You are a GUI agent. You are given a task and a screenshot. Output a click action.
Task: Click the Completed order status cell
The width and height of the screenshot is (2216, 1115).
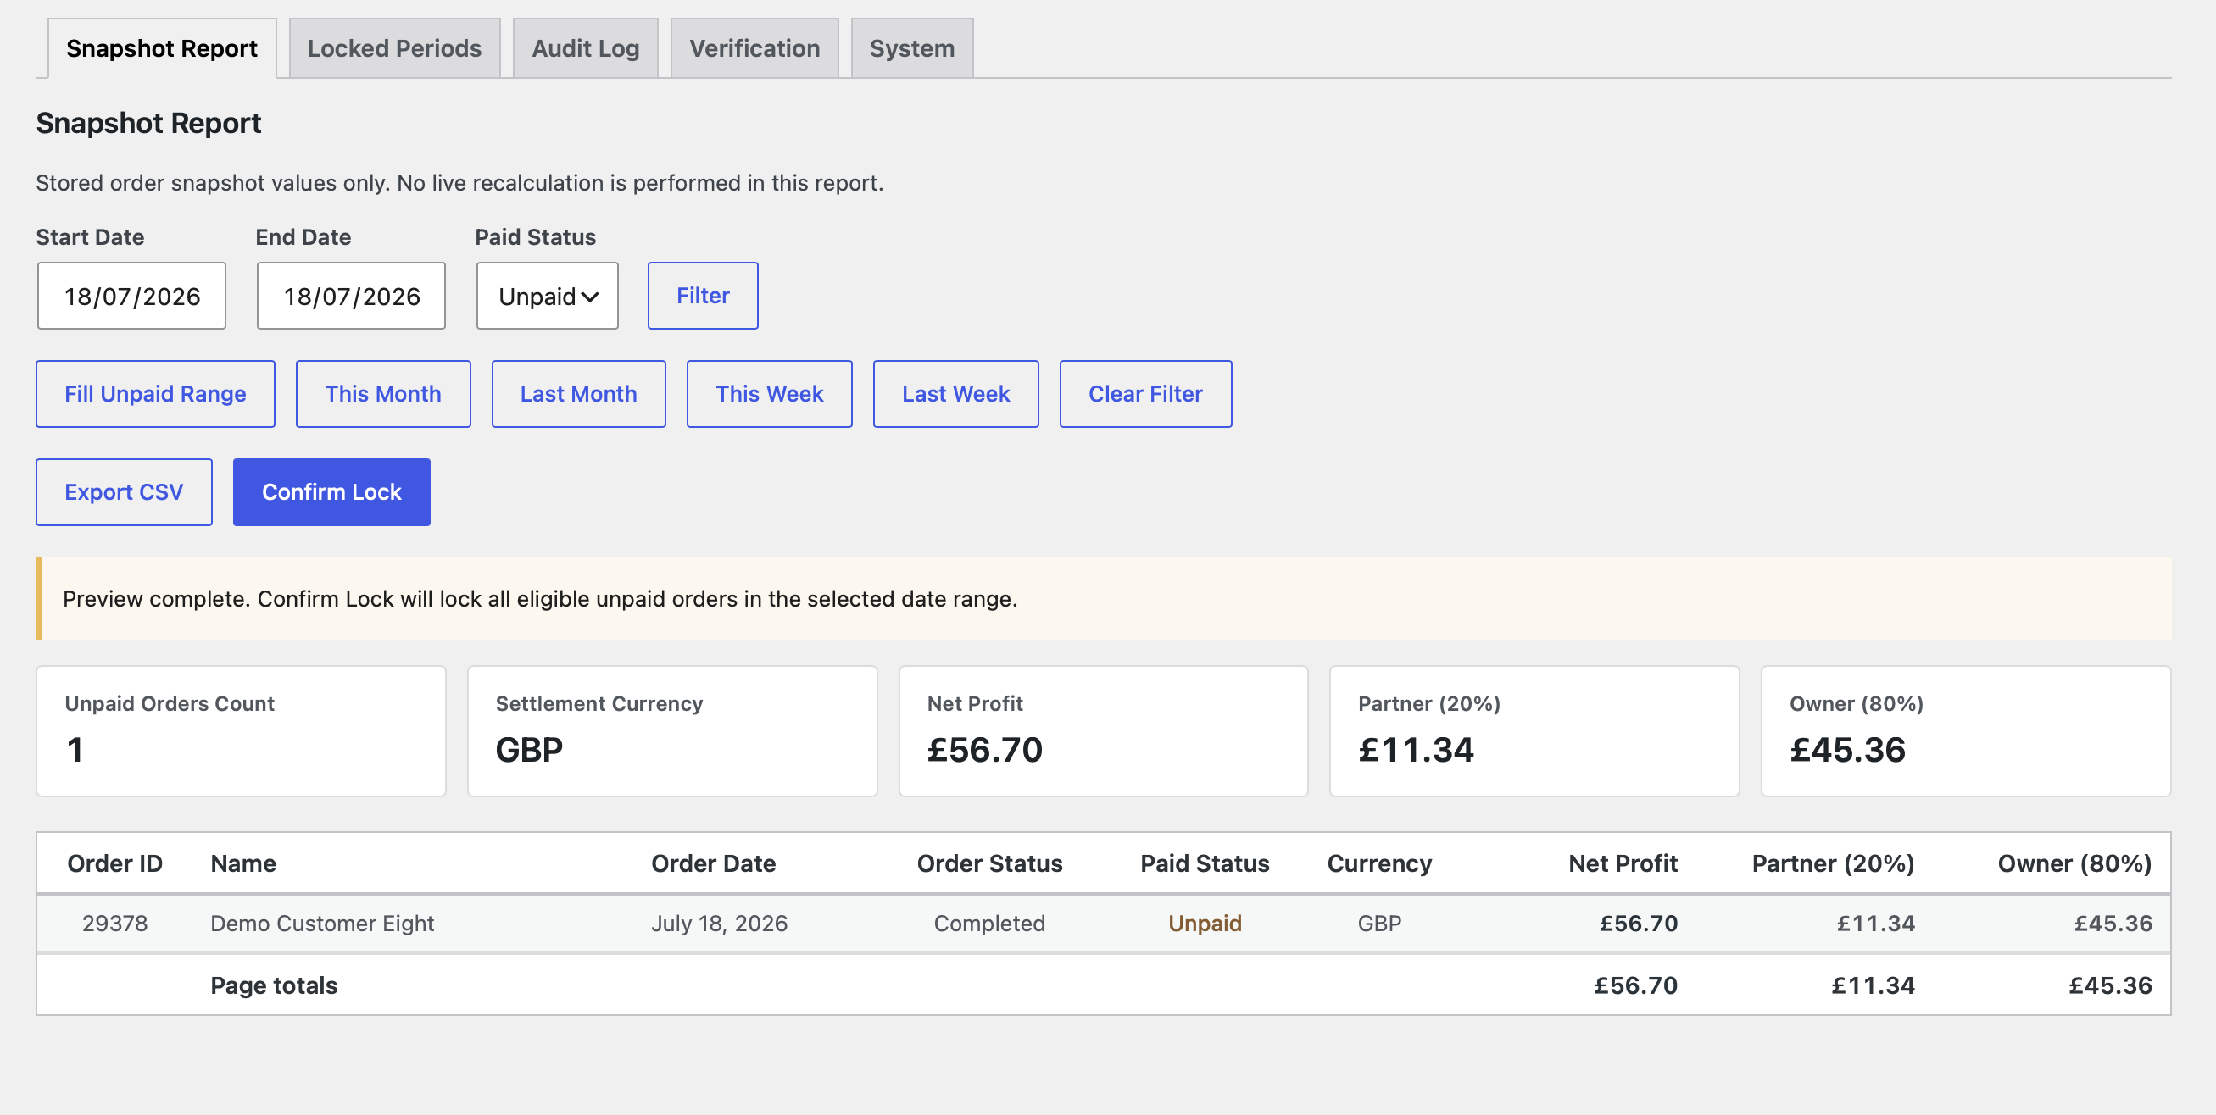pos(989,924)
